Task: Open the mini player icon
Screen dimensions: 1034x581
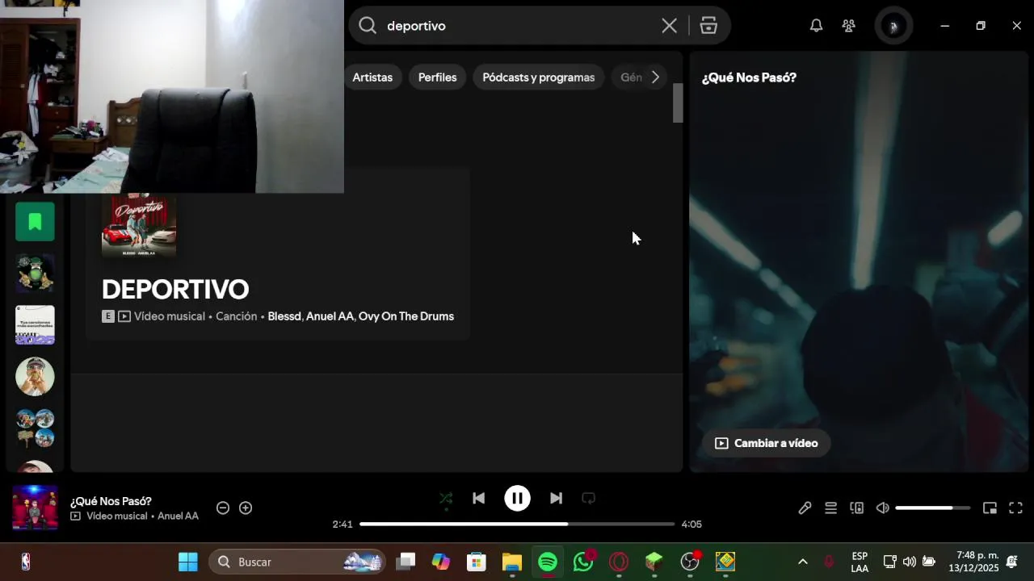Action: (x=990, y=508)
